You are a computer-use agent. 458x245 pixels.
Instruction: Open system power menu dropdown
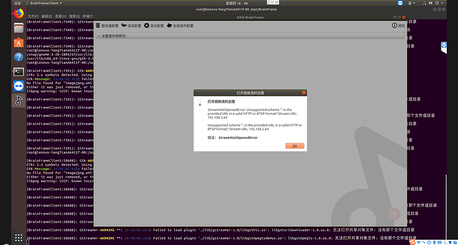(x=439, y=3)
